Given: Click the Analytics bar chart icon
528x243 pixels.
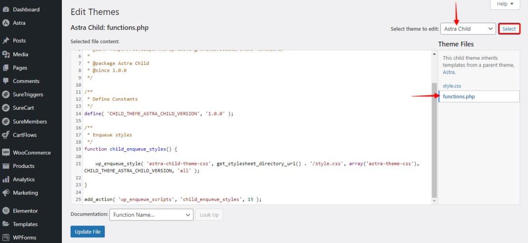Looking at the screenshot, I should [x=6, y=179].
